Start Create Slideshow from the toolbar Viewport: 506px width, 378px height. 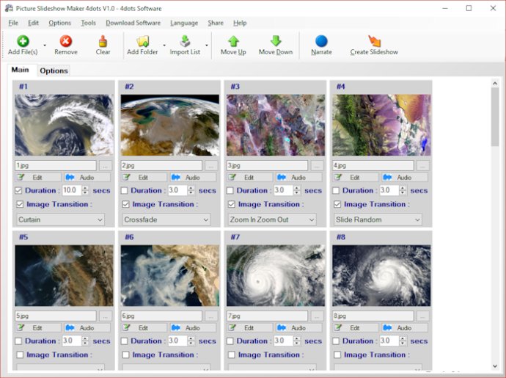(x=374, y=46)
